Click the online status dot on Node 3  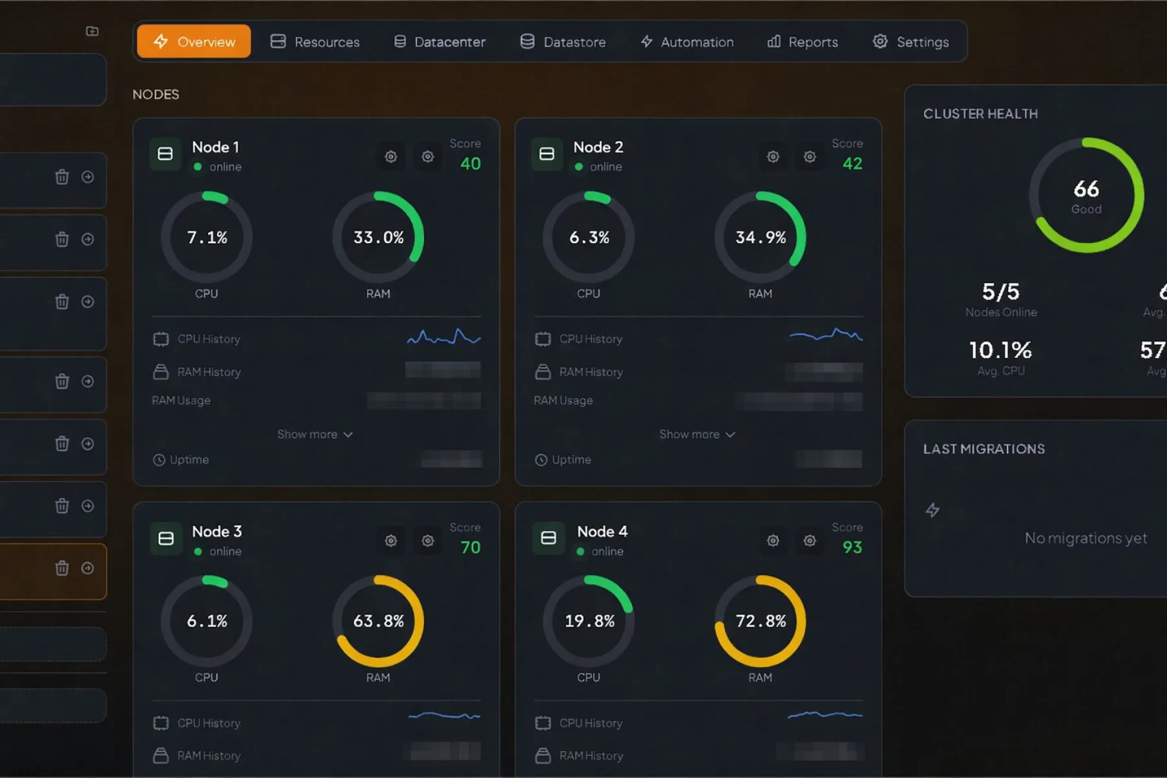[x=198, y=552]
